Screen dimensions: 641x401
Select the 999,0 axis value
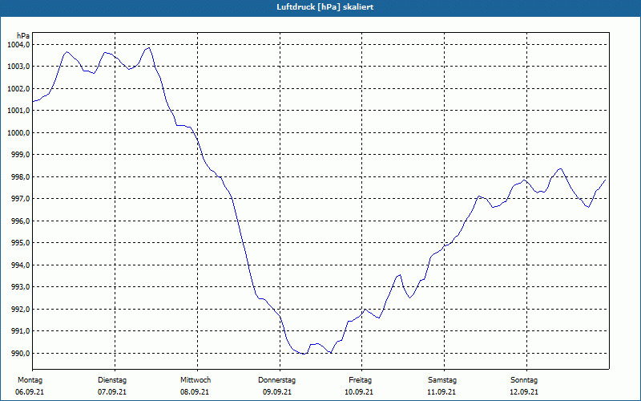[21, 155]
